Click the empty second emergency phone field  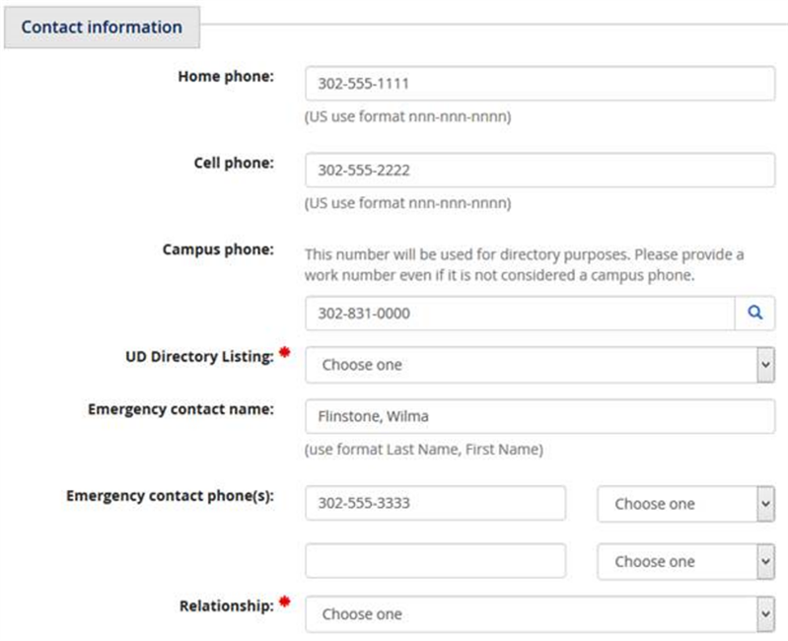435,560
